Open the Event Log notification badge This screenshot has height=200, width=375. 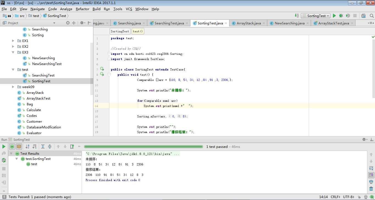click(372, 197)
